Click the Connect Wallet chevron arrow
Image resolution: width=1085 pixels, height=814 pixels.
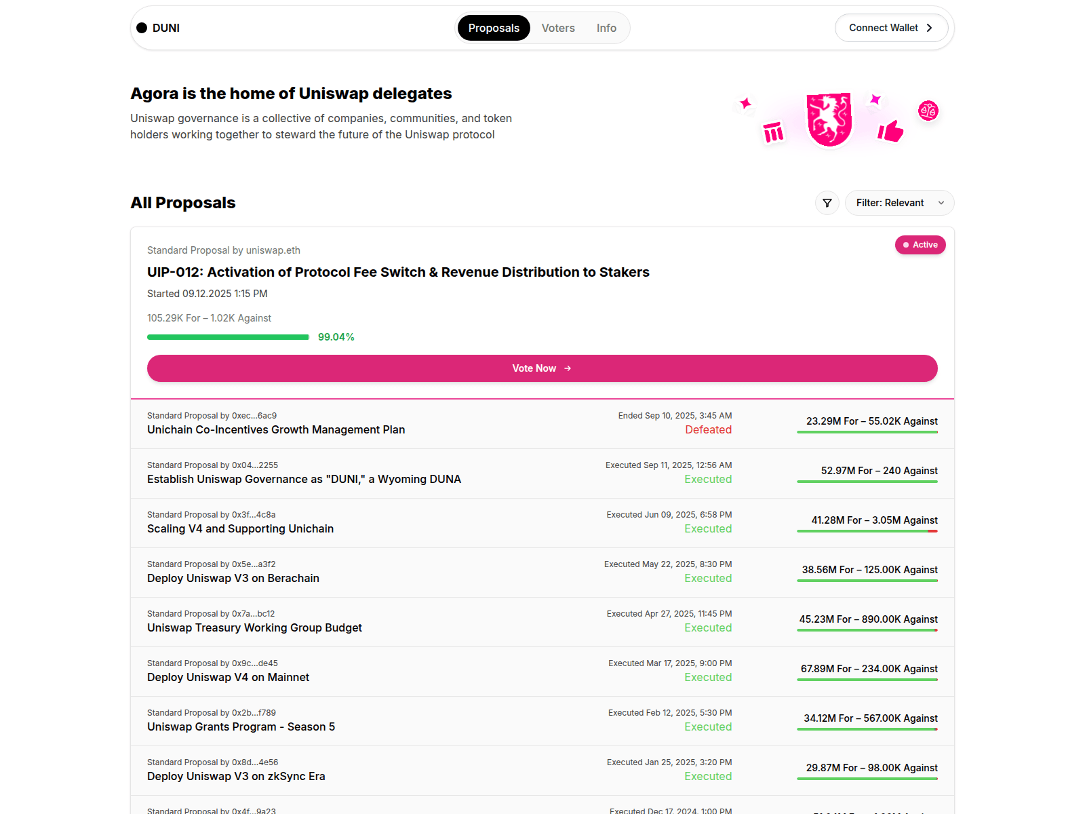click(x=930, y=28)
